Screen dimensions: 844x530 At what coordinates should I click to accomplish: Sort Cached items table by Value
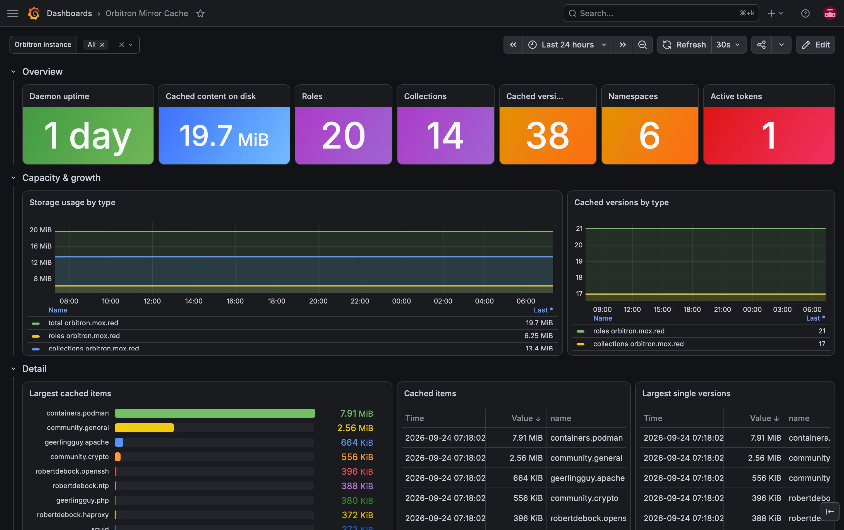[x=526, y=418]
